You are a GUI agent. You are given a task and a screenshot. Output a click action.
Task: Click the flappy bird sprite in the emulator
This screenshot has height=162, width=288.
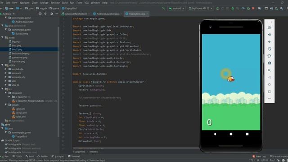tap(231, 79)
